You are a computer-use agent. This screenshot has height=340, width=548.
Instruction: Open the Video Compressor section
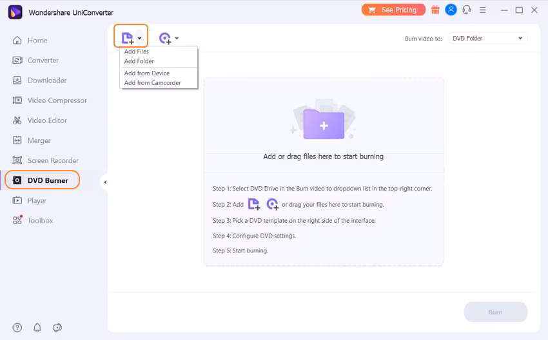57,100
